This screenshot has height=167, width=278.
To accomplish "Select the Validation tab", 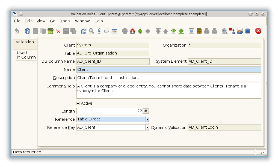I will (x=25, y=44).
